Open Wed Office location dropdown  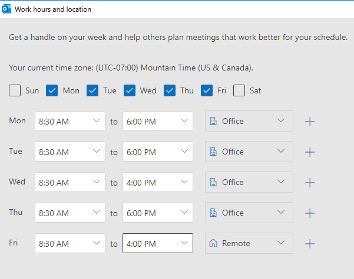(x=249, y=182)
